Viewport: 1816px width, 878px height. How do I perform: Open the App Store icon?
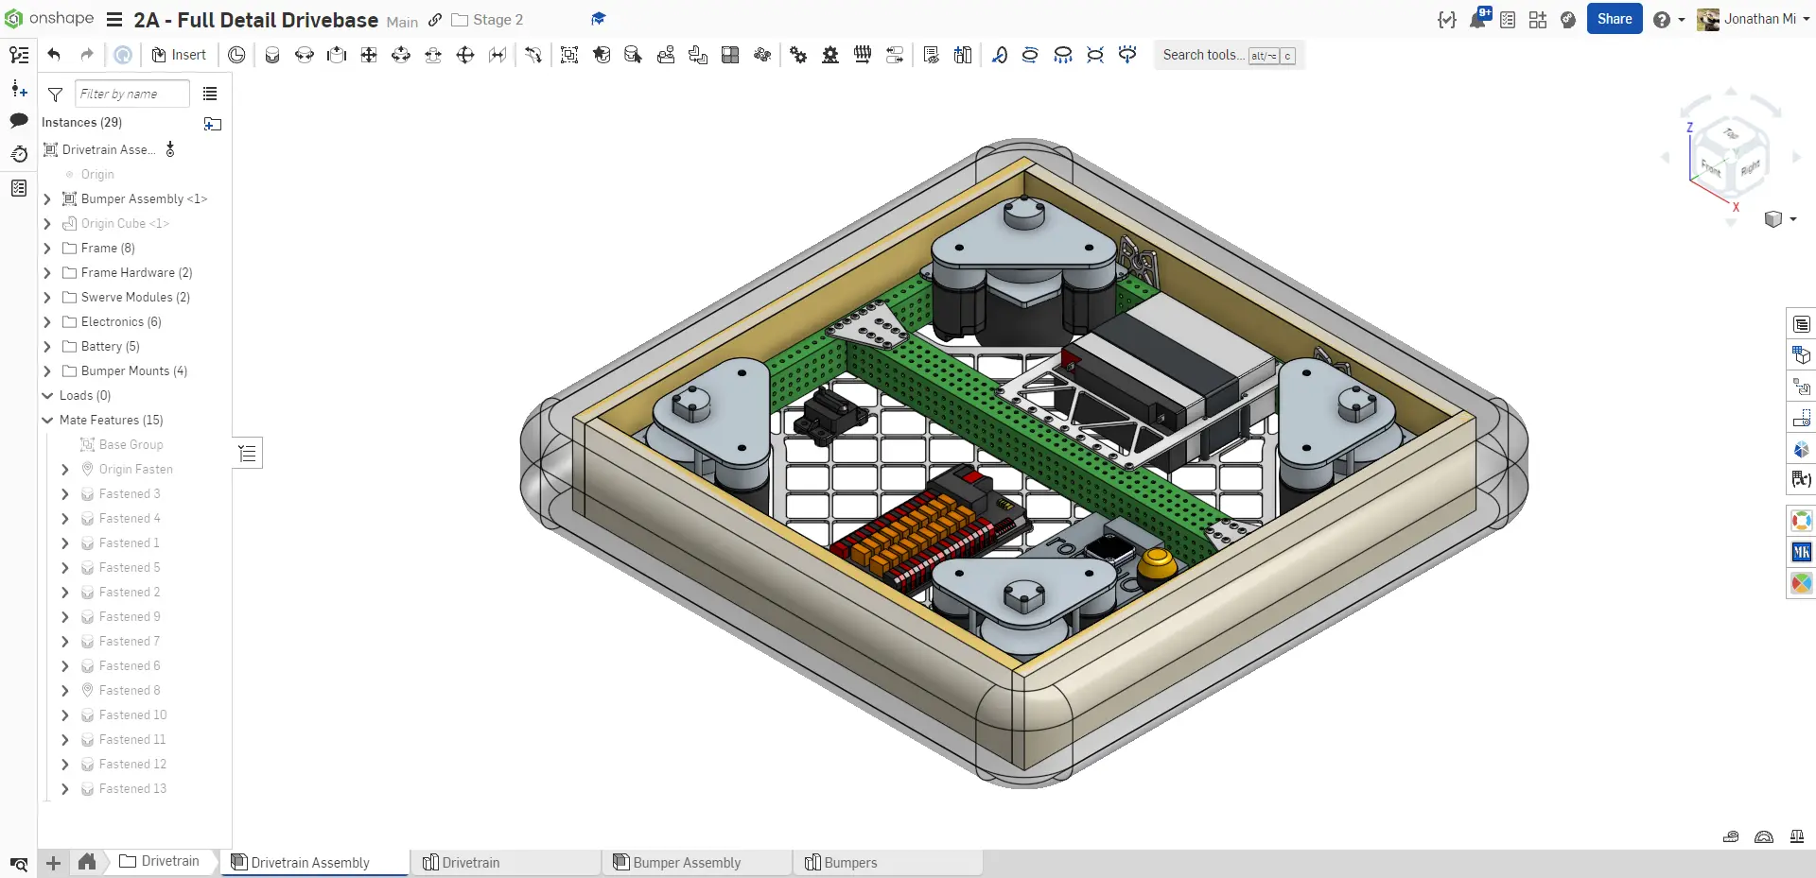coord(1538,20)
